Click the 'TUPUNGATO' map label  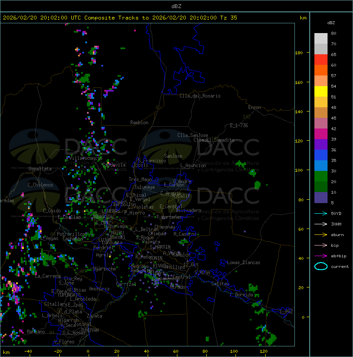[69, 295]
